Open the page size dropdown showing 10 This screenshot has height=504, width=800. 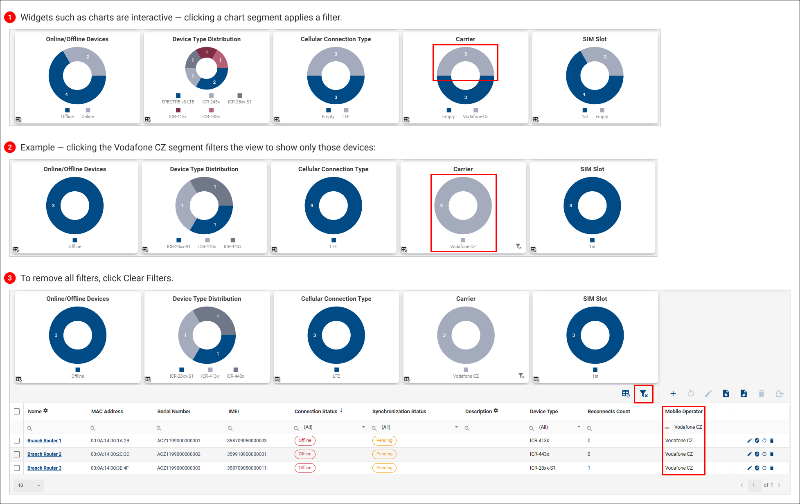coord(29,485)
